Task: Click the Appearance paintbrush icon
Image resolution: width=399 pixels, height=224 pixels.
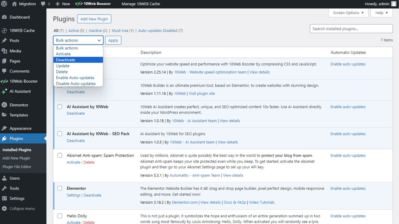Action: point(4,128)
